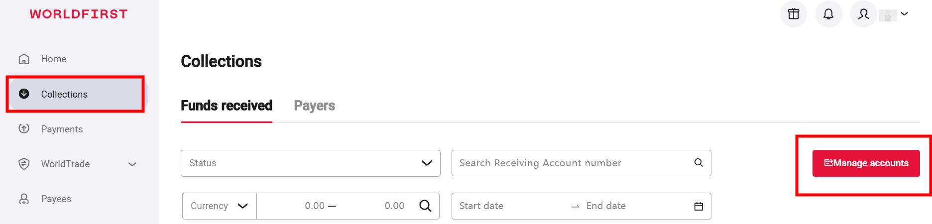Viewport: 932px width, 224px height.
Task: Click the user profile icon
Action: tap(864, 14)
